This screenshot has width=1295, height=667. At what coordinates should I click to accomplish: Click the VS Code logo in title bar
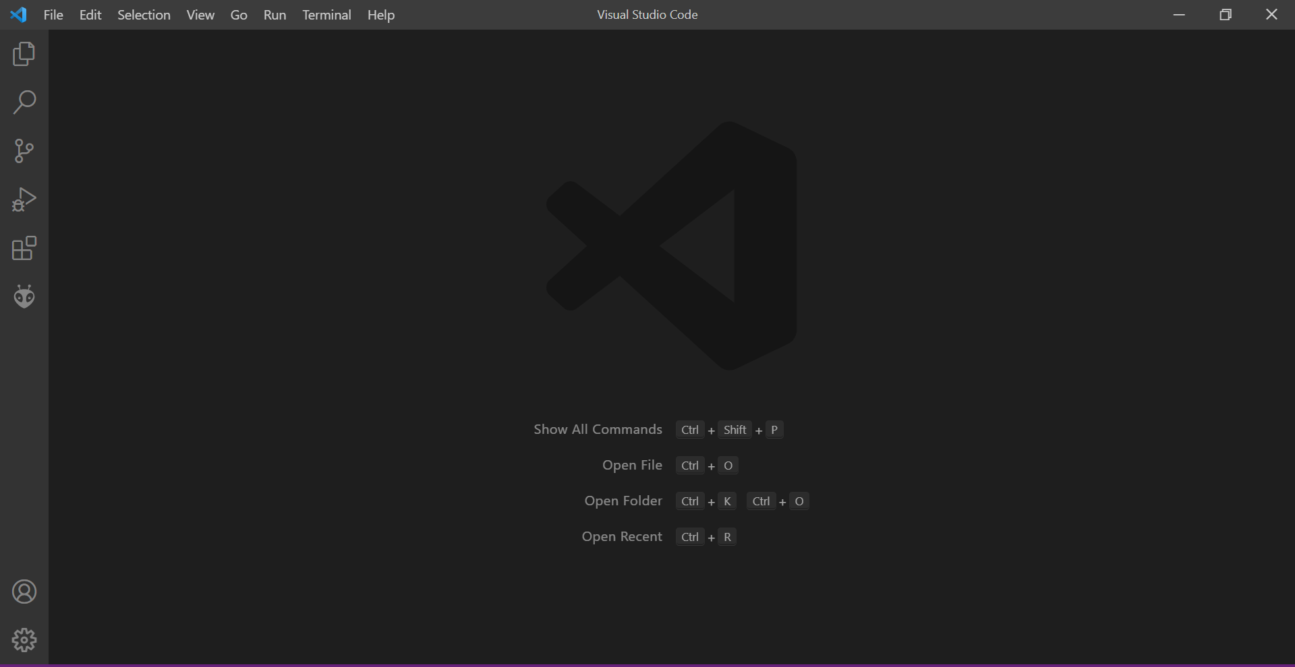coord(19,15)
